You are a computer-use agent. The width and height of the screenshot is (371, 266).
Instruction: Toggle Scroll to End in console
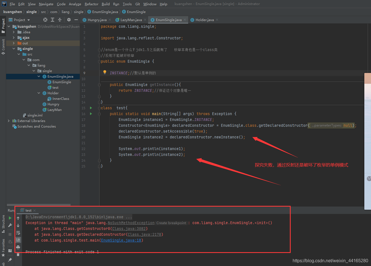click(18, 240)
